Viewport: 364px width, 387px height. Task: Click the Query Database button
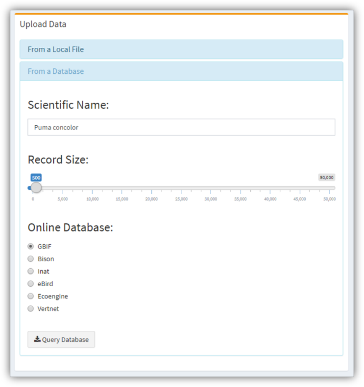[x=61, y=339]
